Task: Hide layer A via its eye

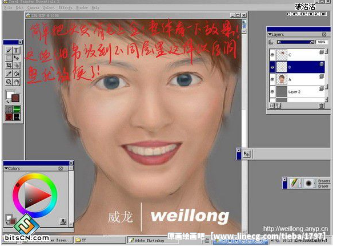Action: 272,79
